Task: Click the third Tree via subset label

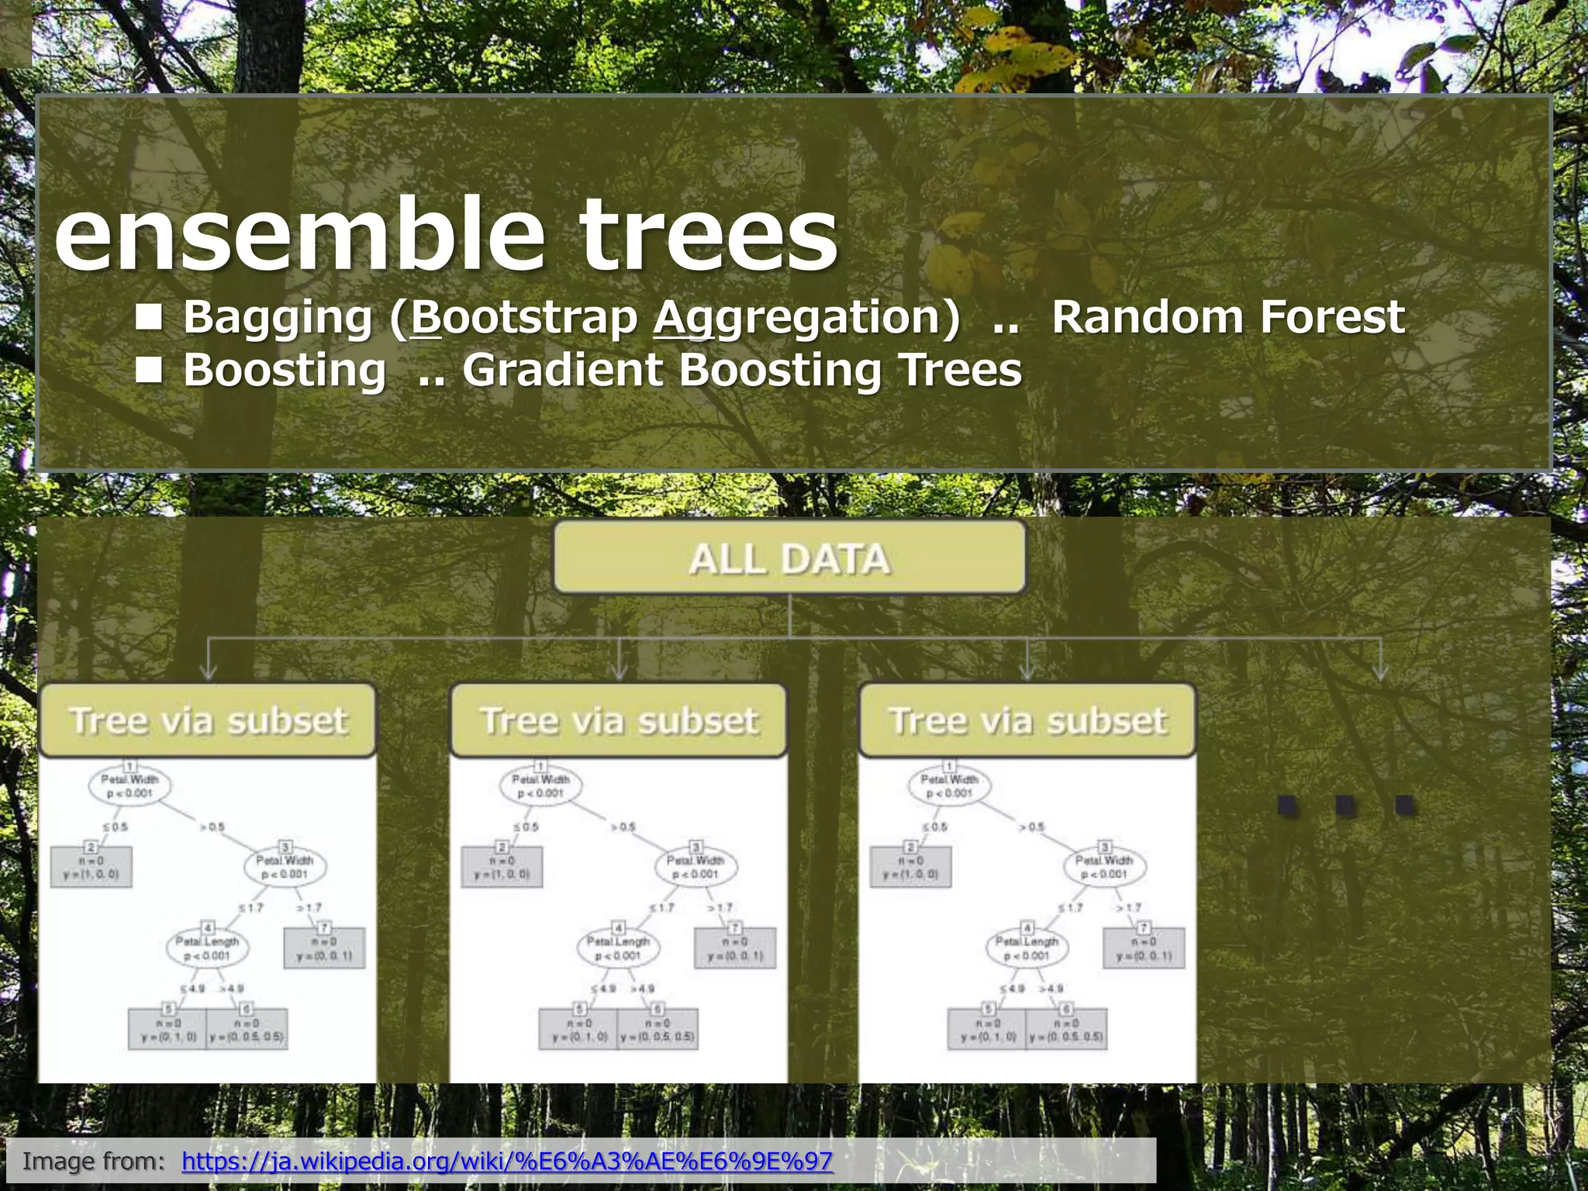Action: coord(1027,720)
